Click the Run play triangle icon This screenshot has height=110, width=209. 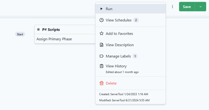coord(101,9)
